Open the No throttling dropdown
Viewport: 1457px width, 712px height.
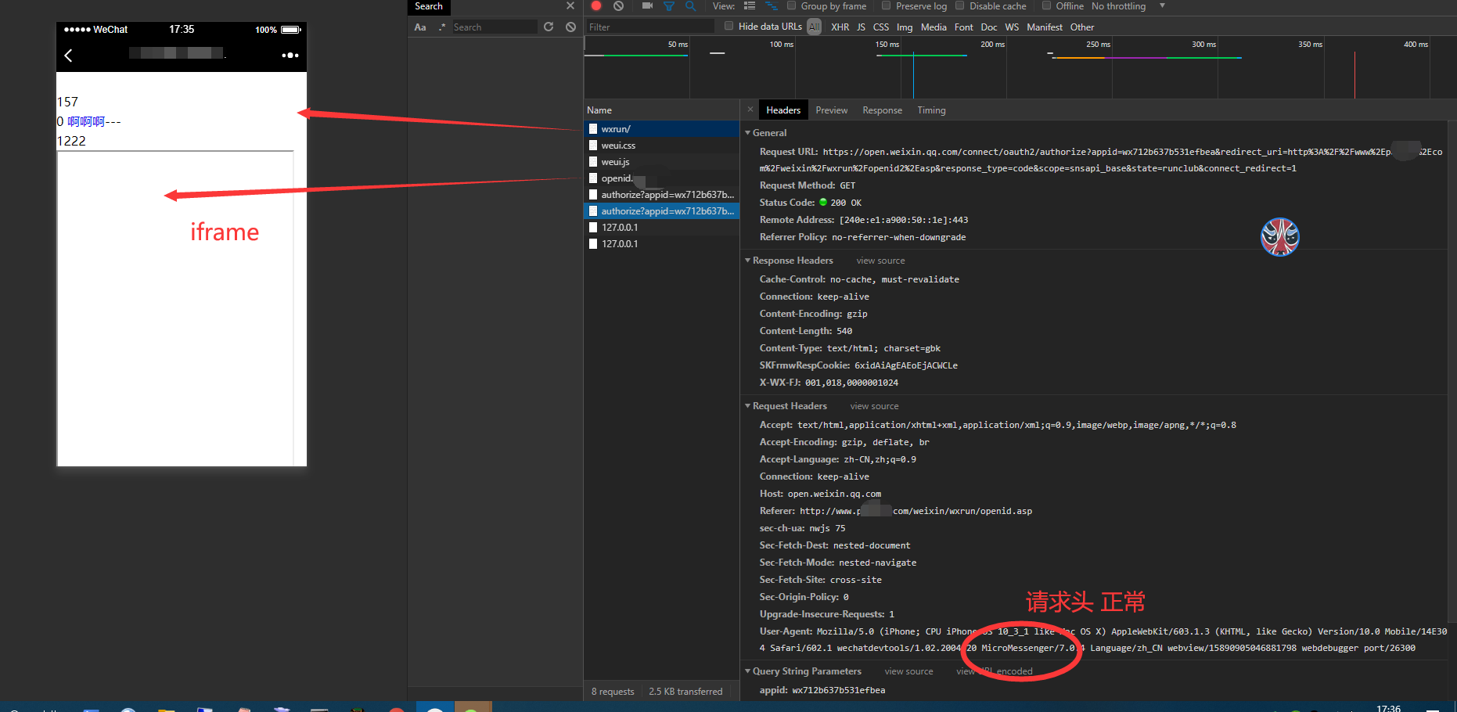(1128, 6)
